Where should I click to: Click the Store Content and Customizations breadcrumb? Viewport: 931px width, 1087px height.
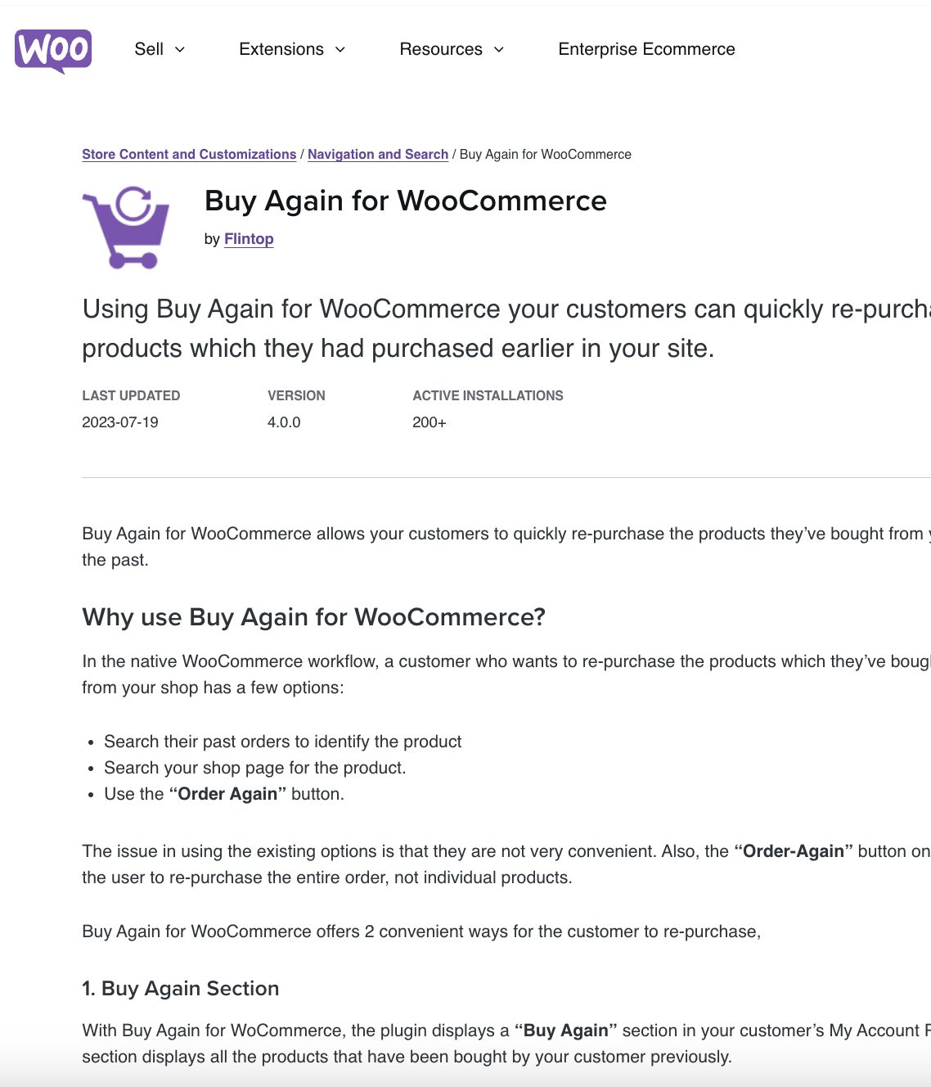tap(188, 154)
